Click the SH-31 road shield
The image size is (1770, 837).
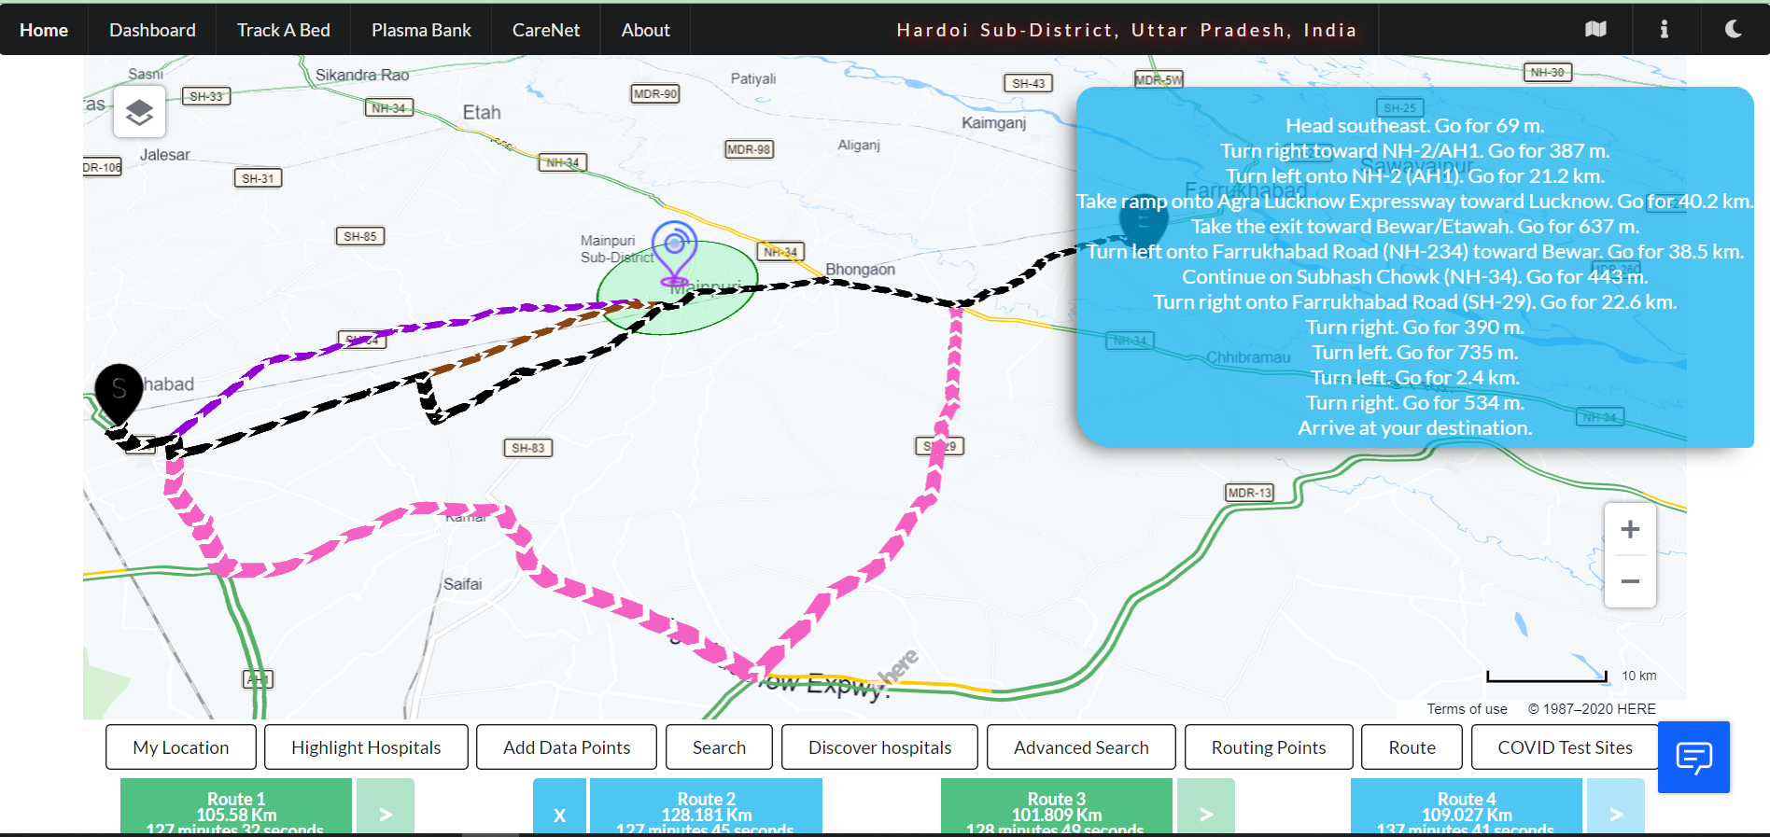(258, 178)
